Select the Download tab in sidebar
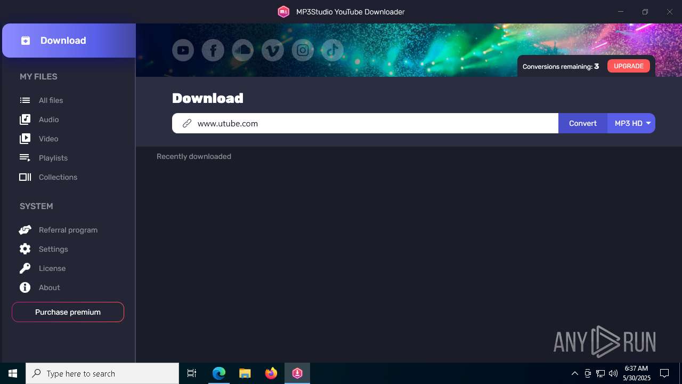Viewport: 682px width, 384px height. (x=69, y=41)
